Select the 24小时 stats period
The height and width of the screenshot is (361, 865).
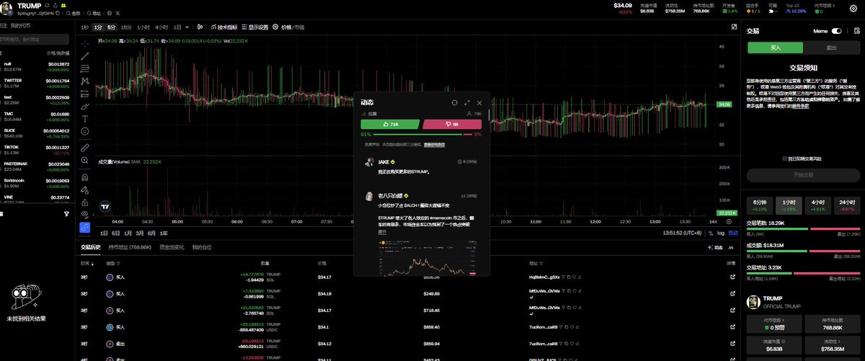(847, 205)
